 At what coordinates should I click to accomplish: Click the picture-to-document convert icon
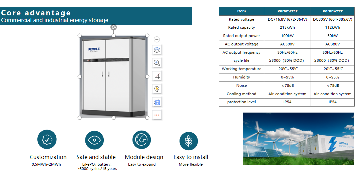tap(157, 102)
